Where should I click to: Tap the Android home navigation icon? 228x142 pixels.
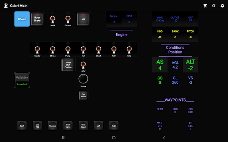(114, 138)
